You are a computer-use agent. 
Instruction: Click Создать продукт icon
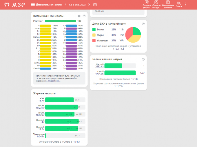point(156,4)
